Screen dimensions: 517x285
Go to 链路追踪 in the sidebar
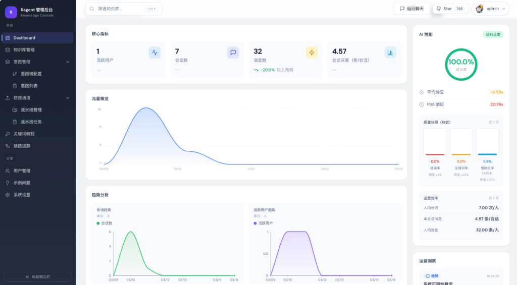22,146
